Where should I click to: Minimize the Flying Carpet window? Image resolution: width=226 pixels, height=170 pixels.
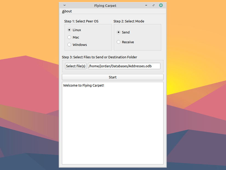tap(146, 5)
